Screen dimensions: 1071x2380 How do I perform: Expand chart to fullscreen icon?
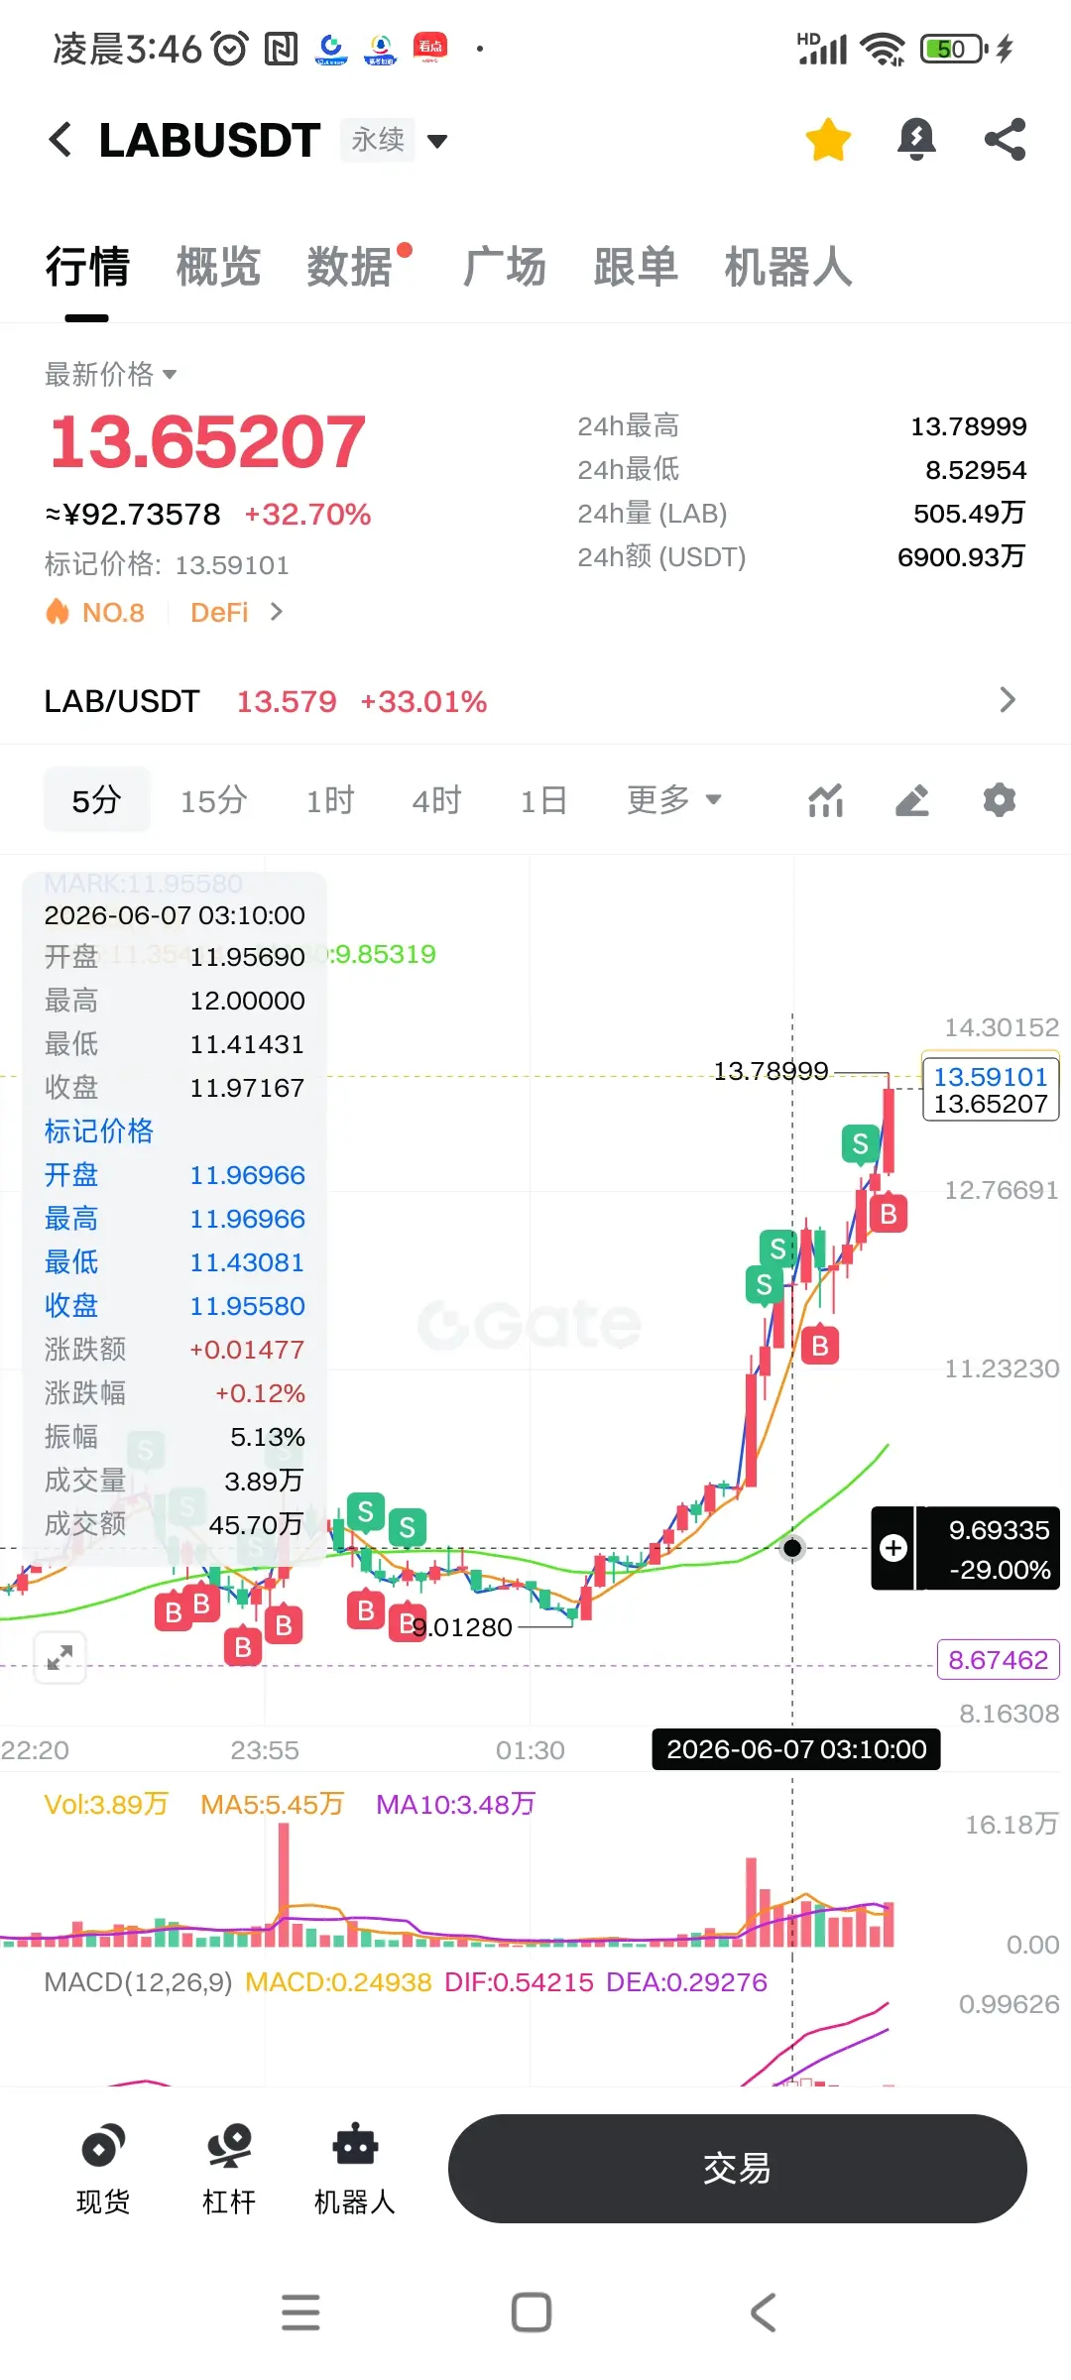[x=60, y=1657]
